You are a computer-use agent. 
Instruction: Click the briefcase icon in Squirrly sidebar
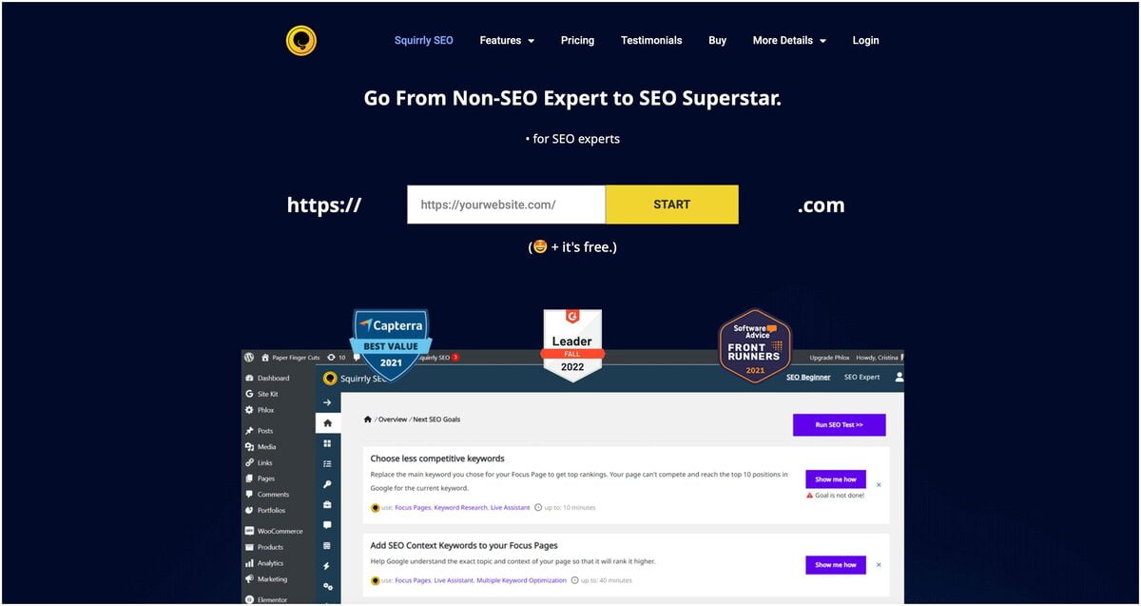click(x=327, y=504)
